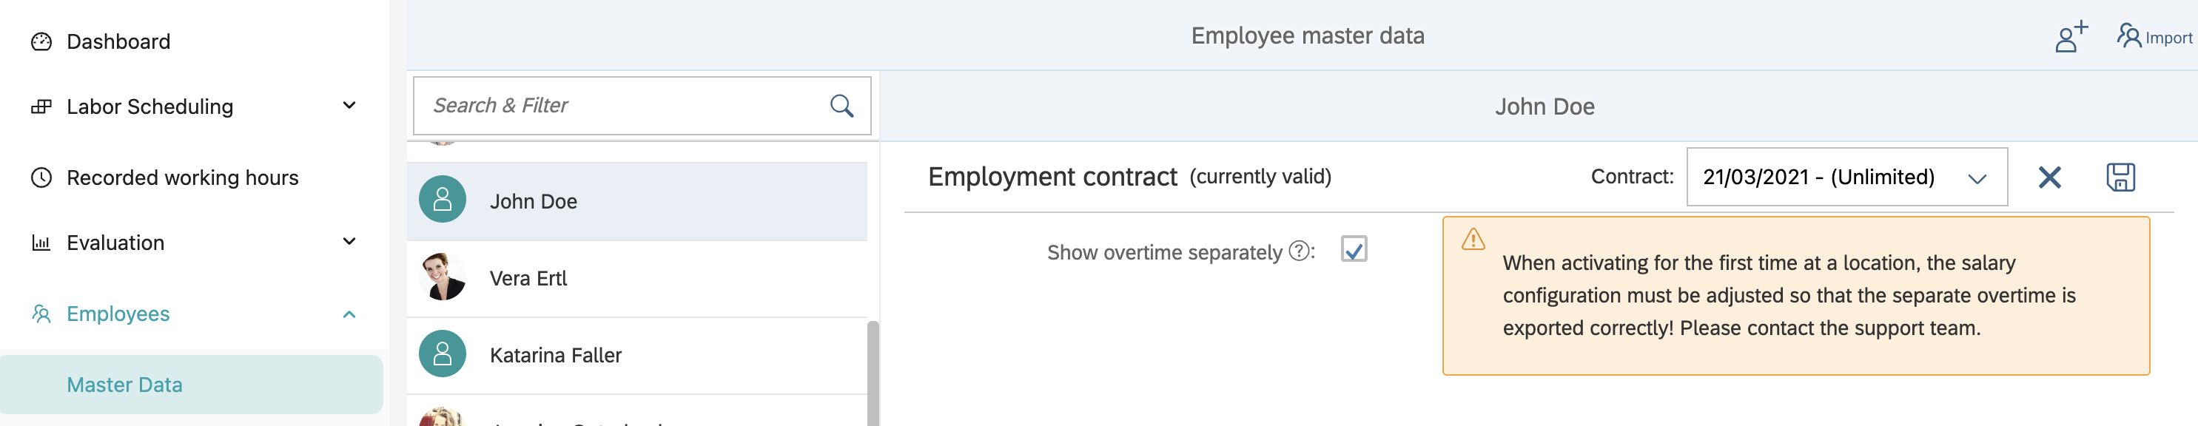Click the add new employee icon
The image size is (2198, 426).
[2070, 37]
